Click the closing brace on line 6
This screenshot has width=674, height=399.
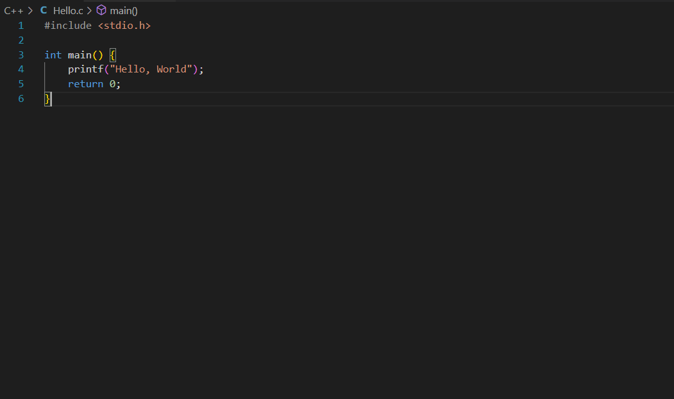47,98
